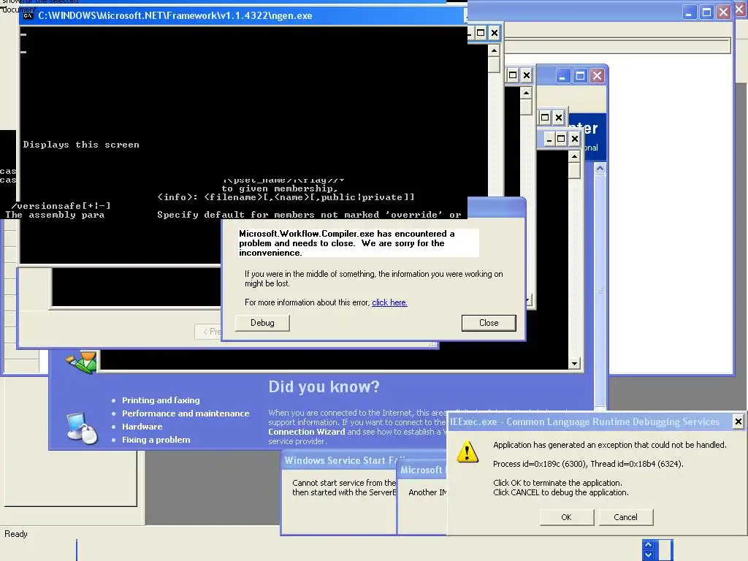Click the yellow warning icon in IEExec dialog
This screenshot has width=748, height=561.
pos(467,451)
